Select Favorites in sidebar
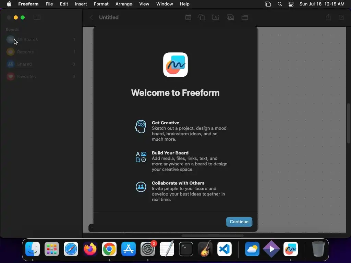The image size is (351, 263). 41,76
